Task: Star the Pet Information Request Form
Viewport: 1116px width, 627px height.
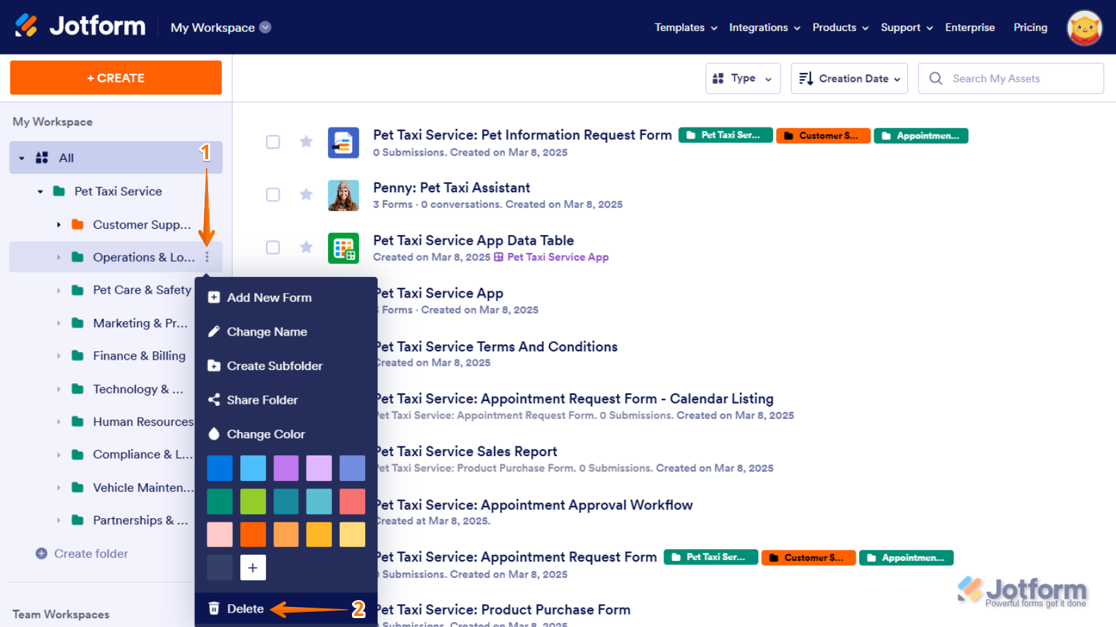Action: pos(307,142)
